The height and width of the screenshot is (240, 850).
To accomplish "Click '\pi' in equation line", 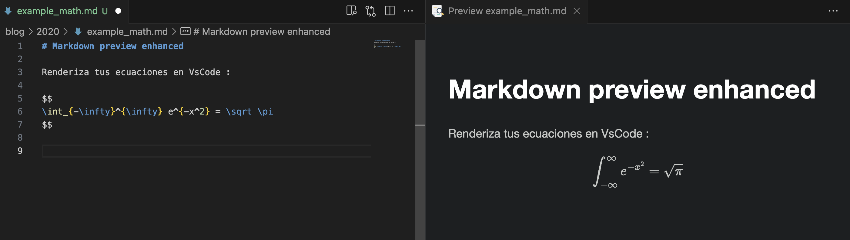I will tap(265, 112).
